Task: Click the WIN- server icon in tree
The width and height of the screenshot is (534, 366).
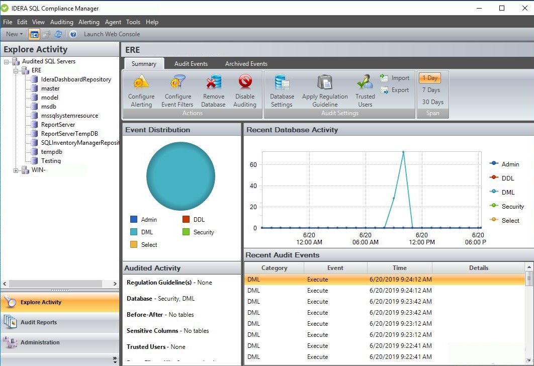Action: (25, 170)
